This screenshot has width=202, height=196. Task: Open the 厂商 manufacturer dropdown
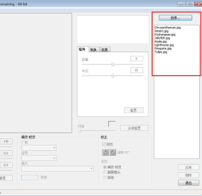tap(39, 147)
